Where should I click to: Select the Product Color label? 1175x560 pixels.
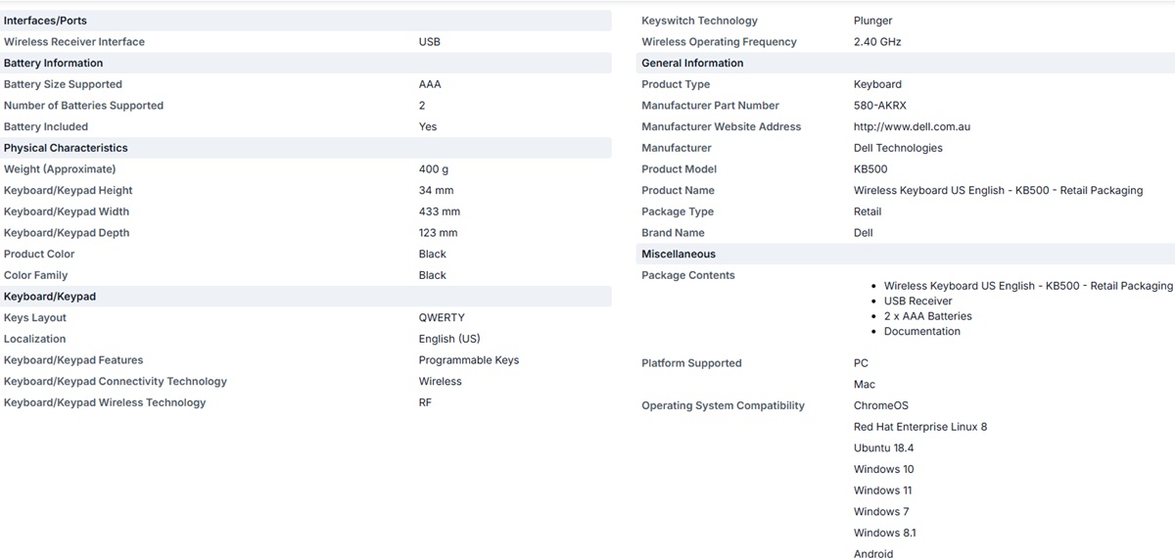(39, 255)
